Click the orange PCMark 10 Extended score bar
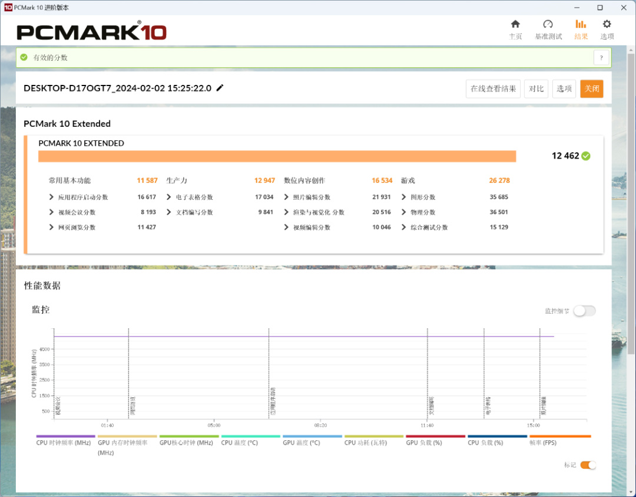The image size is (636, 497). 277,156
